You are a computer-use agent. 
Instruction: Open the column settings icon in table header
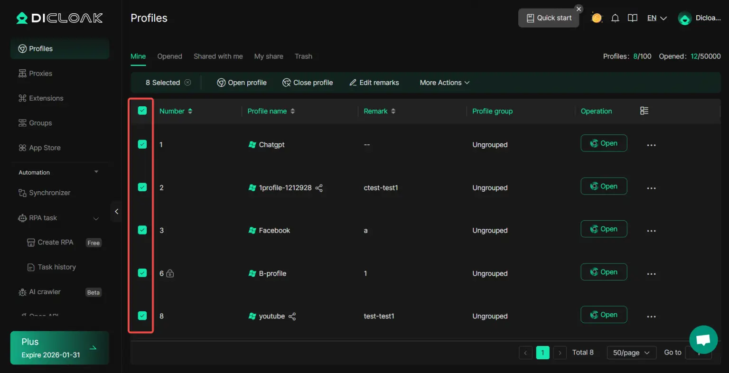(644, 111)
